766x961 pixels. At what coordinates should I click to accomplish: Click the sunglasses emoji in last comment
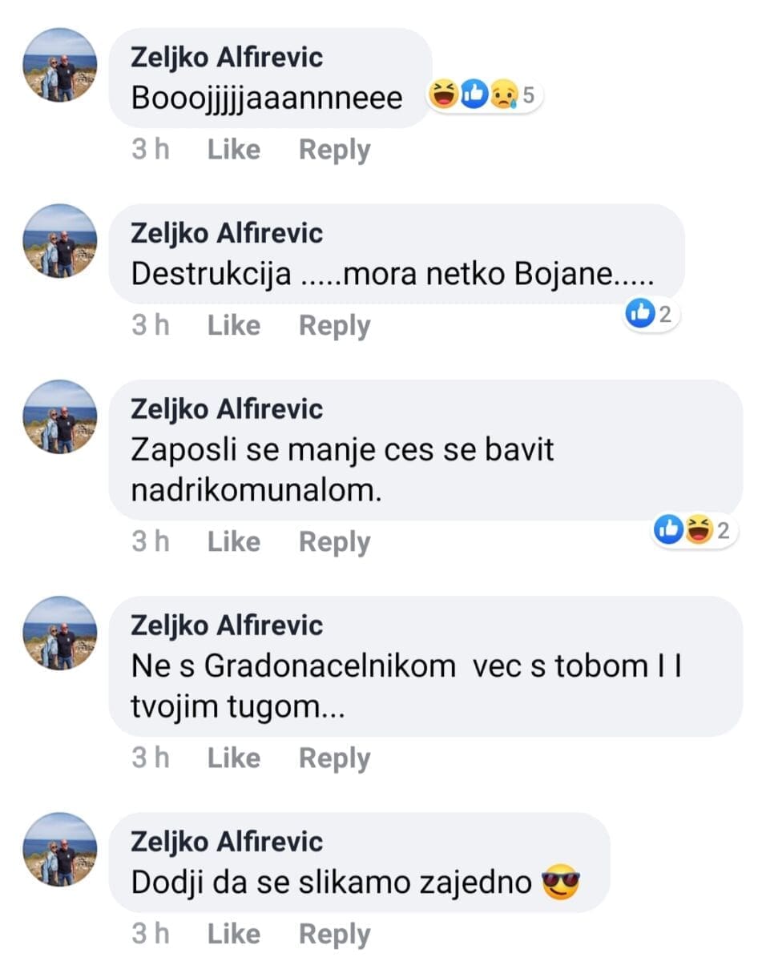click(x=560, y=883)
